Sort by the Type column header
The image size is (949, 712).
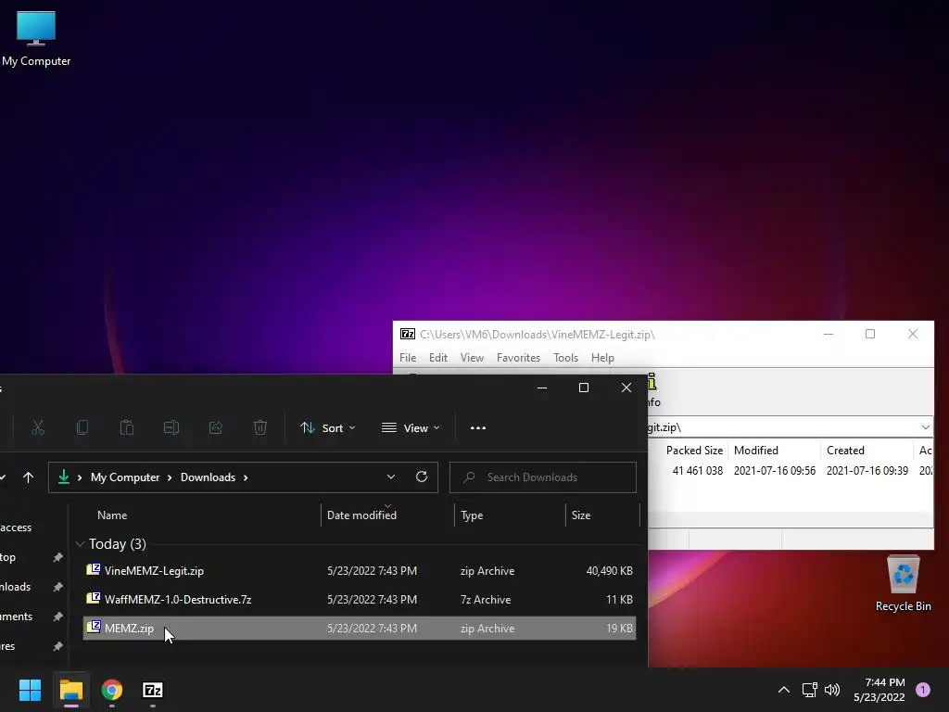[x=472, y=515]
